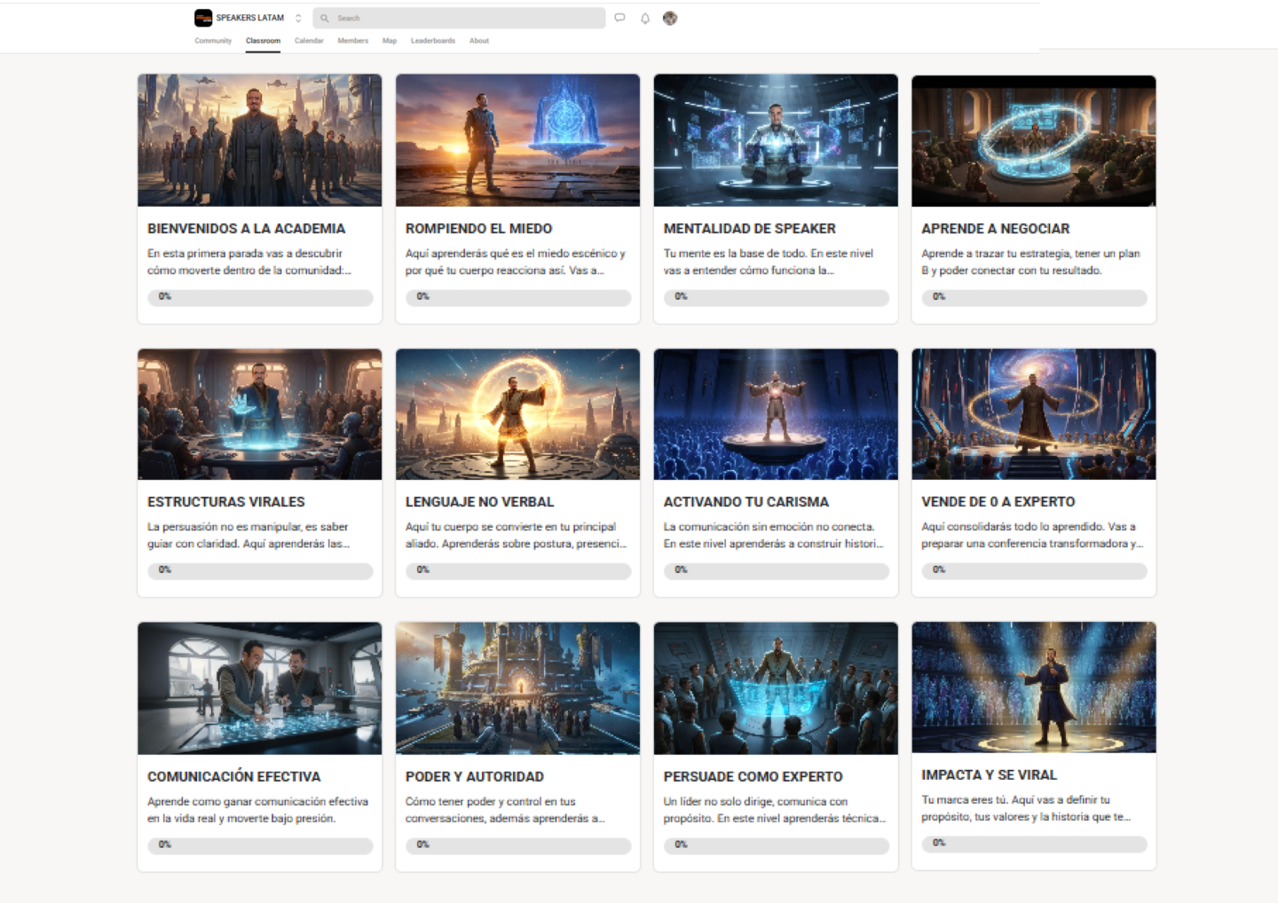This screenshot has width=1278, height=903.
Task: Click description starting 'La persuasión no es manipular'
Action: tap(248, 535)
